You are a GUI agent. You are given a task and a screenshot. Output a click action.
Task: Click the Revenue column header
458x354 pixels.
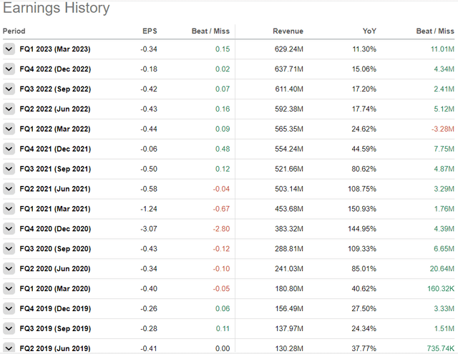click(288, 31)
